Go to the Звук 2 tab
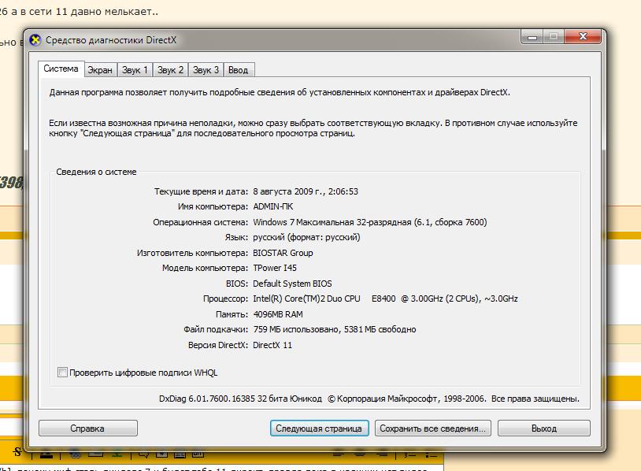This screenshot has height=471, width=641. 170,70
